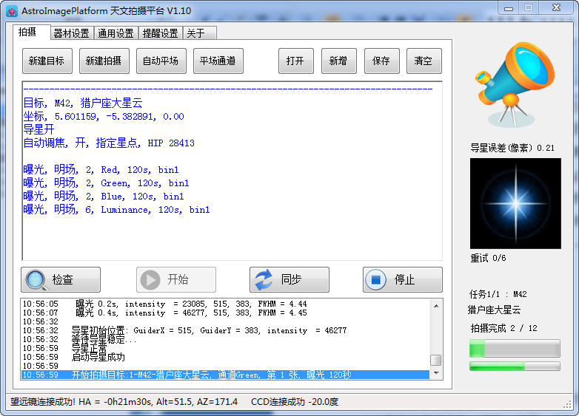Click the 新建拍摄 button

[103, 61]
